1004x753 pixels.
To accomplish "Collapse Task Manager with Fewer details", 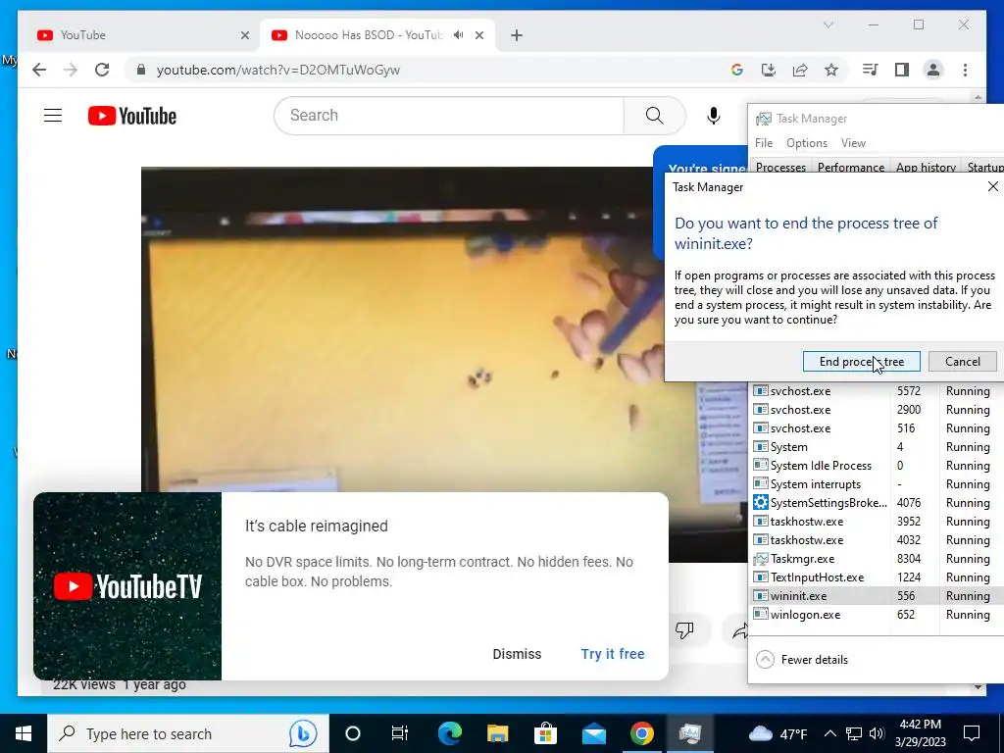I will point(802,660).
